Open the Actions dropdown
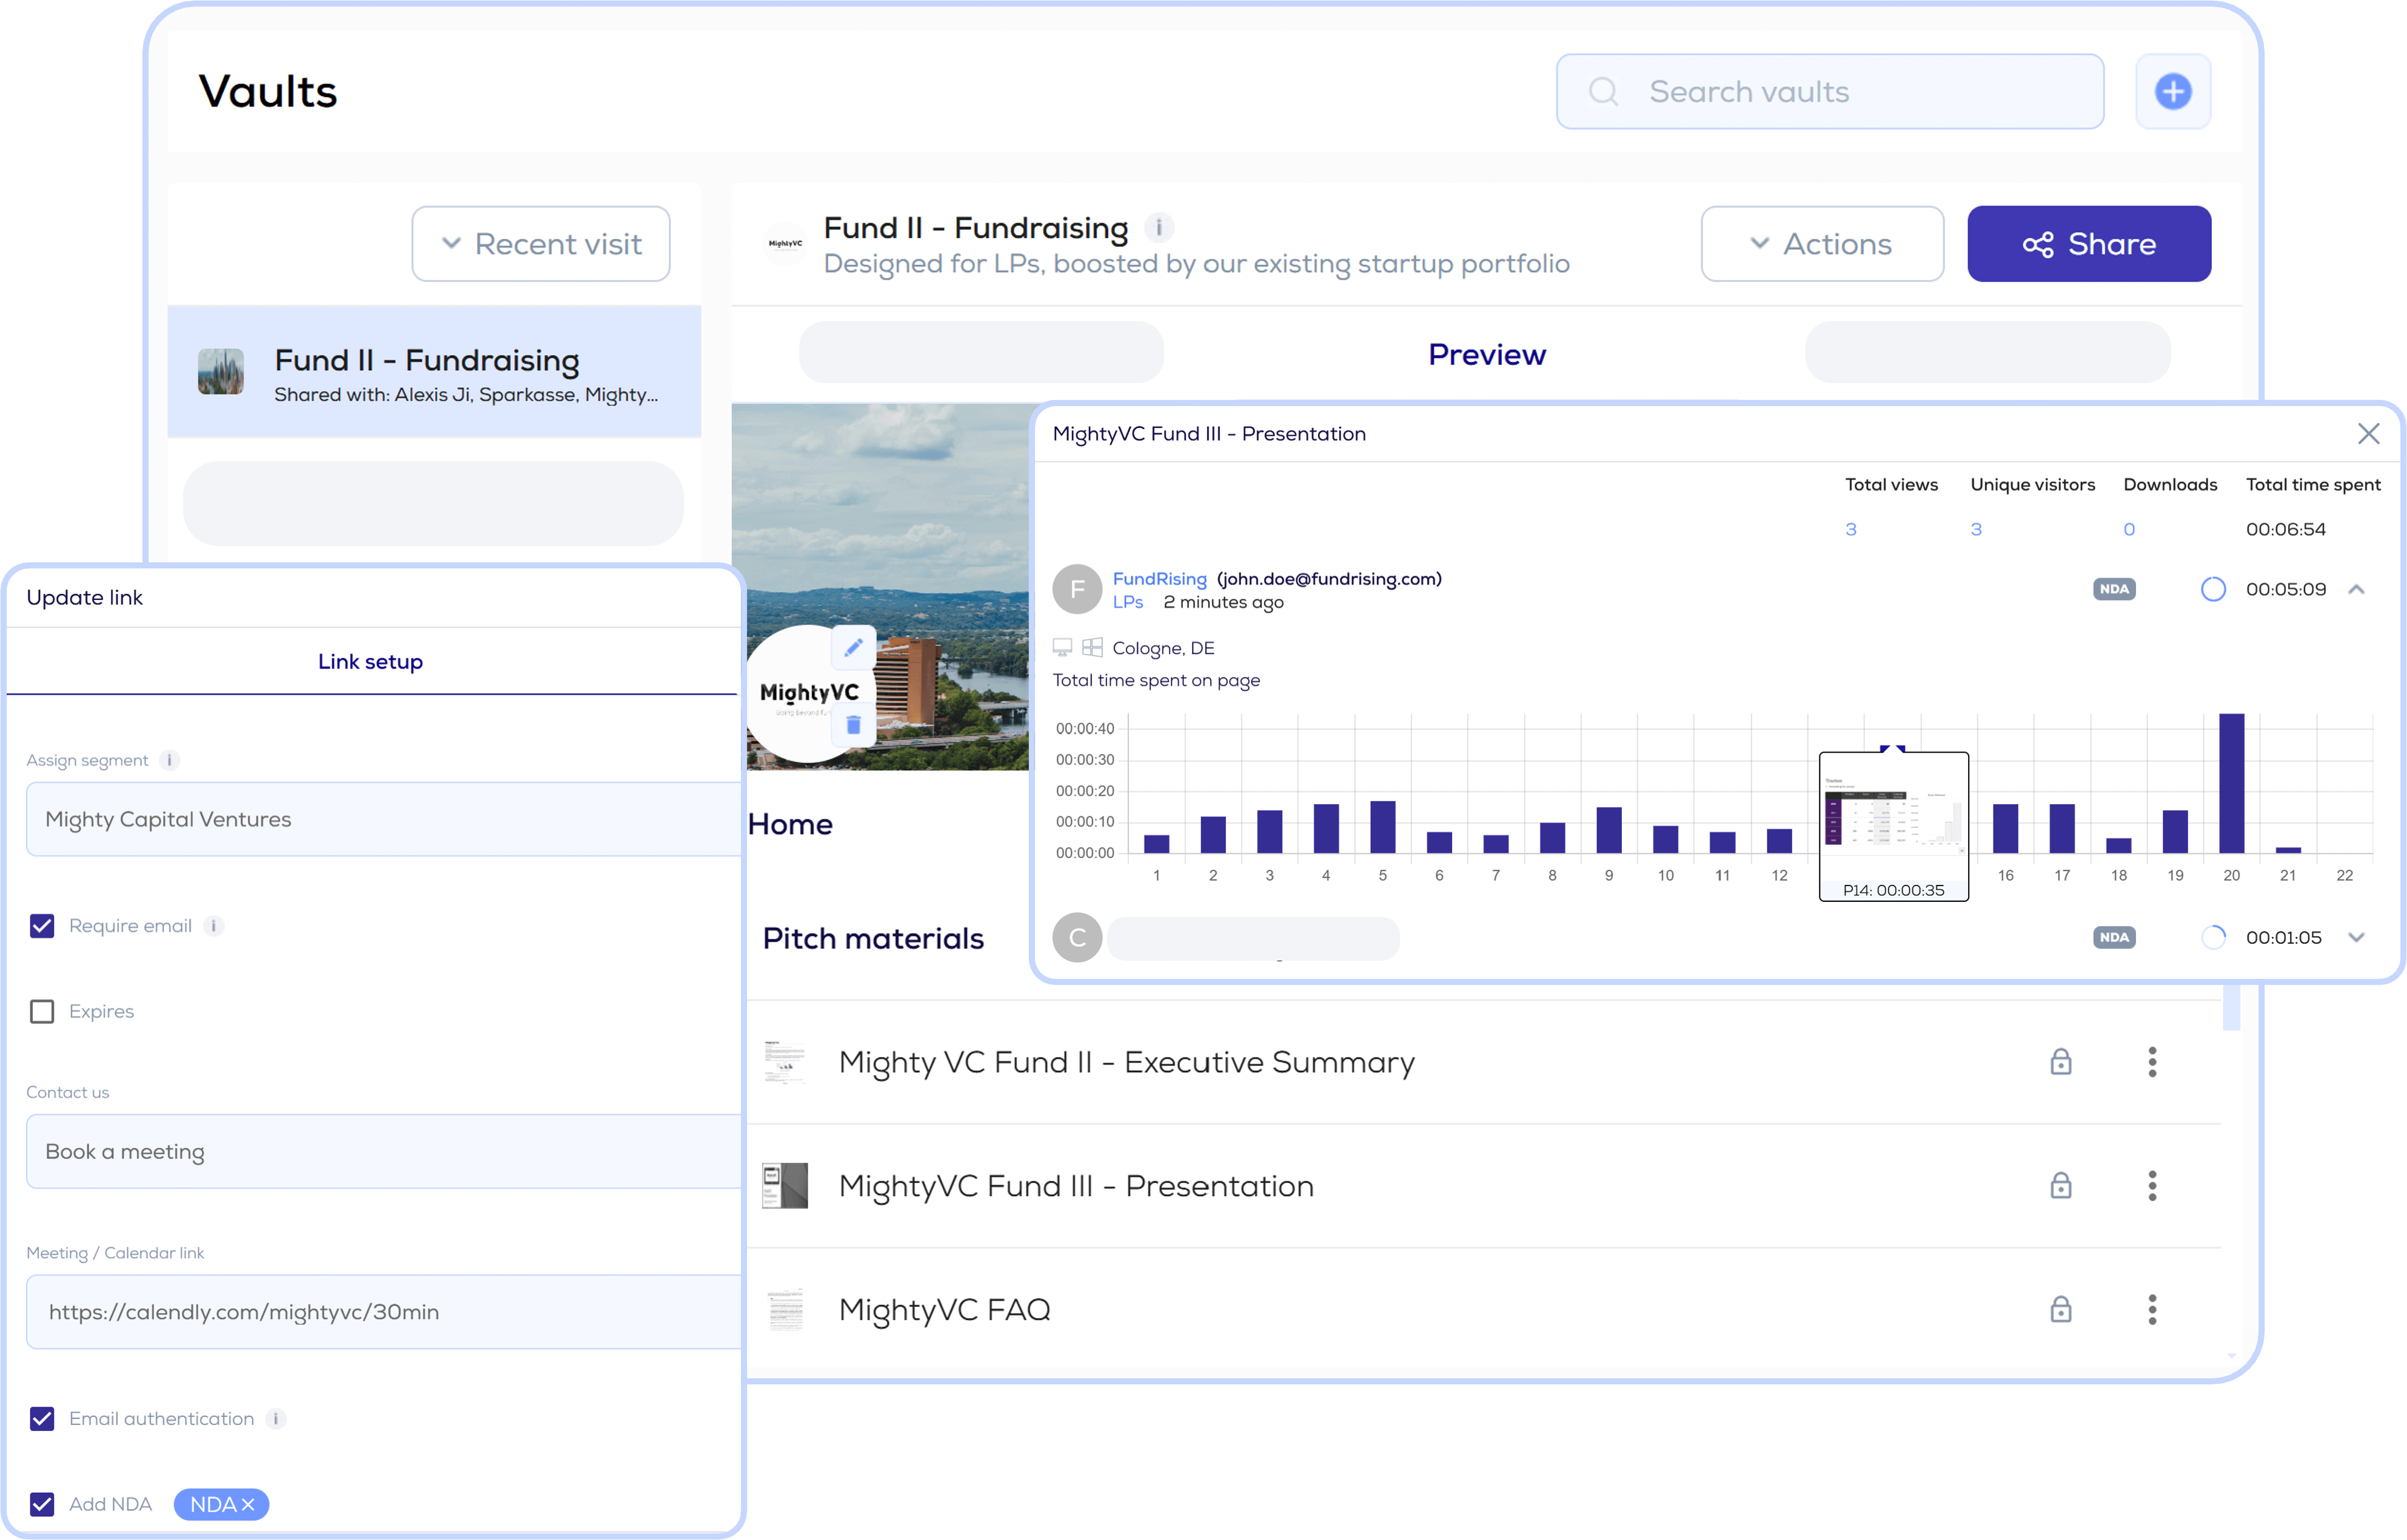2407x1540 pixels. (x=1822, y=244)
